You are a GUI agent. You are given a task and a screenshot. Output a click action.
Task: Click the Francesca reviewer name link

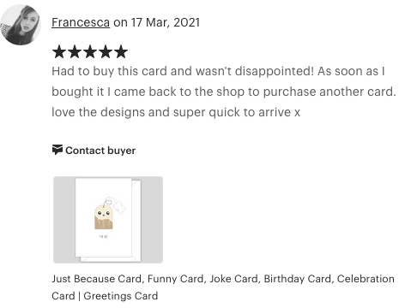(x=81, y=22)
